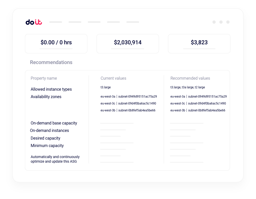Select the Allowed instance types row label
256x199 pixels.
tap(51, 89)
